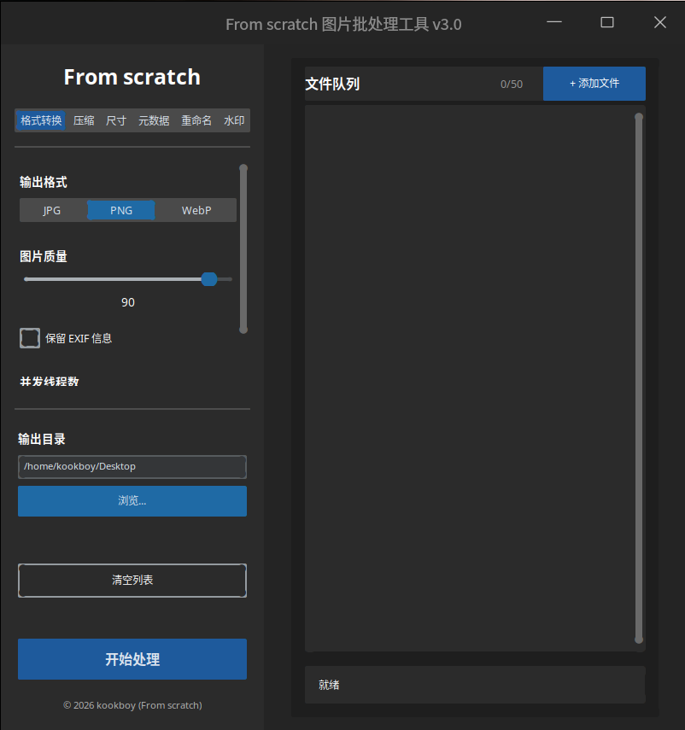The height and width of the screenshot is (730, 685).
Task: Close the application window
Action: (x=660, y=22)
